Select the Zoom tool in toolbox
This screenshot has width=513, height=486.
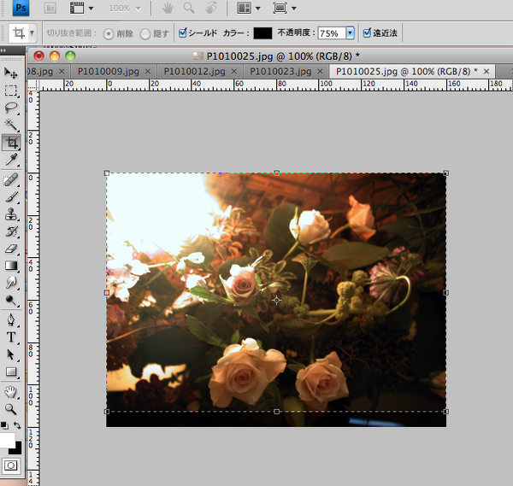click(11, 409)
